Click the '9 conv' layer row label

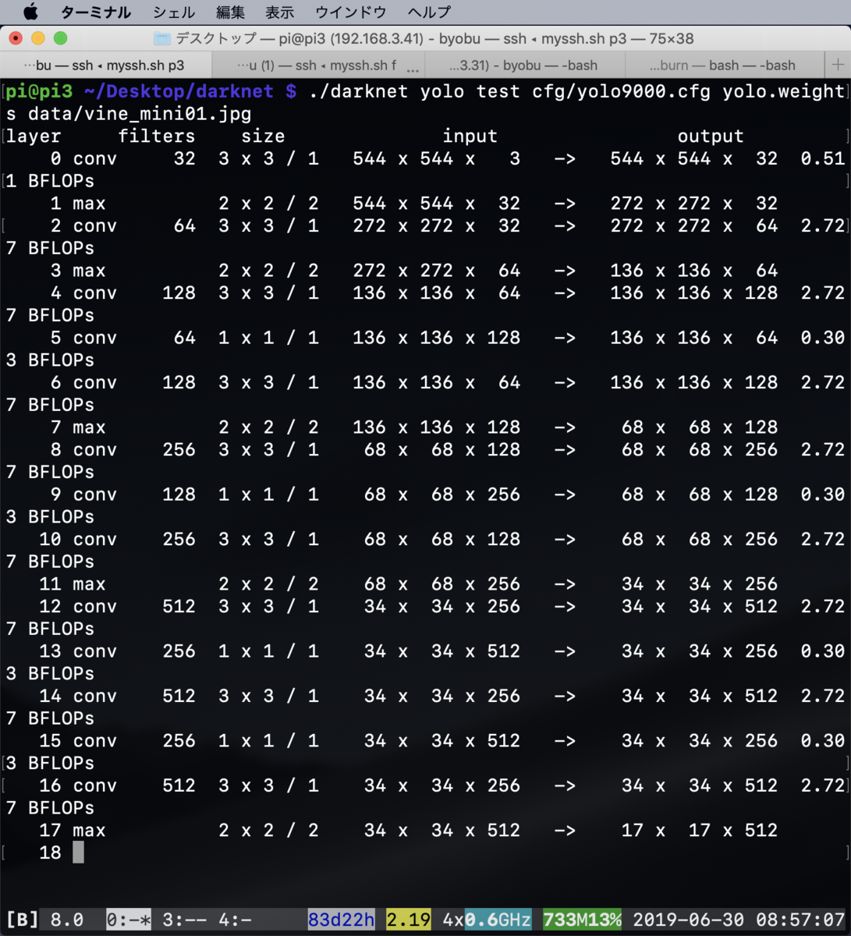click(83, 495)
